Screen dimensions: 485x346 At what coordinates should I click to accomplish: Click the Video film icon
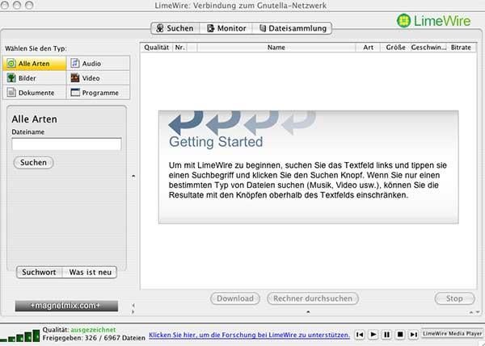(75, 77)
